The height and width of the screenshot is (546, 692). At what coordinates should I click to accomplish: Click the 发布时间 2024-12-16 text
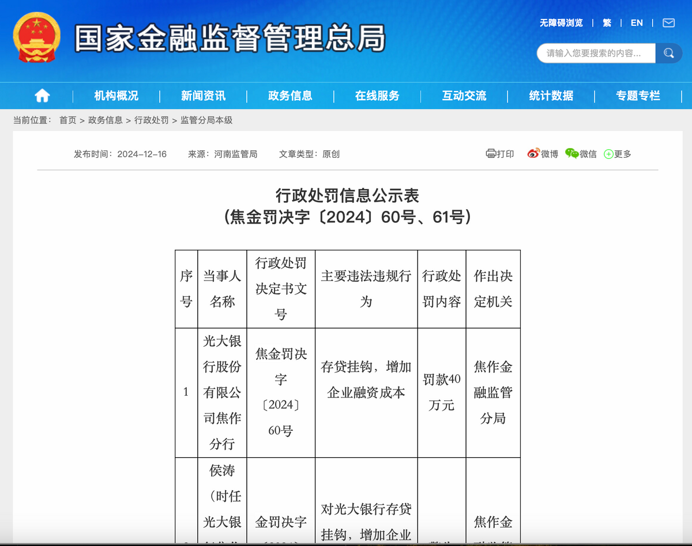click(120, 154)
